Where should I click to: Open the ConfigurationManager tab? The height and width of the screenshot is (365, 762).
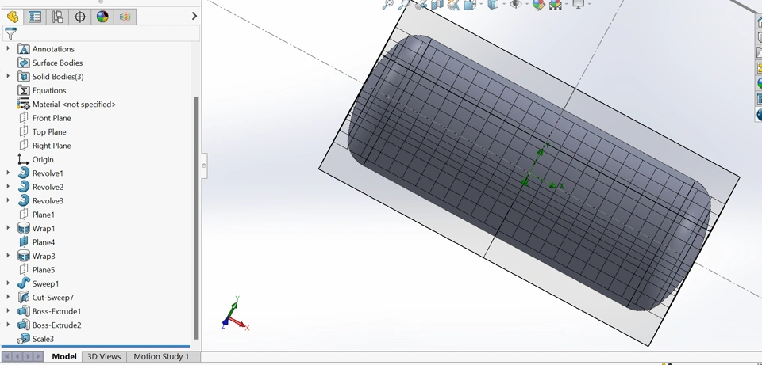point(57,17)
